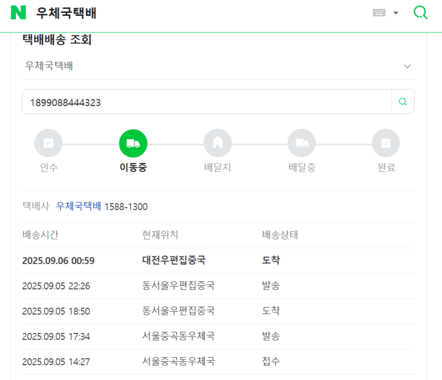
Task: Select timestamp 2025.09.05 17:34
Action: click(56, 336)
